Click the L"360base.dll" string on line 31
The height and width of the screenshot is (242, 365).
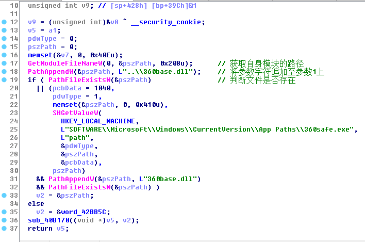(x=168, y=179)
